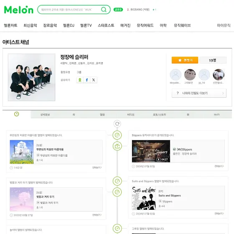Play the Slippers track in EP card
The image size is (234, 234).
tap(160, 201)
